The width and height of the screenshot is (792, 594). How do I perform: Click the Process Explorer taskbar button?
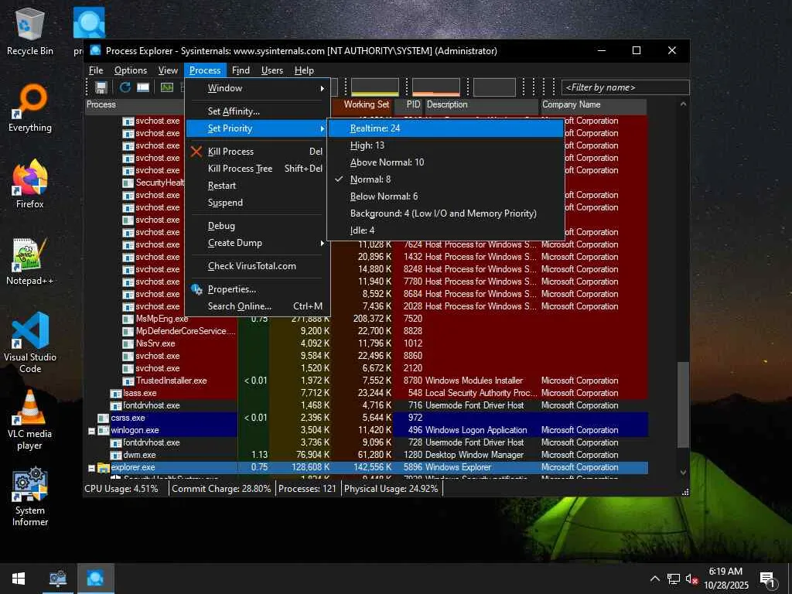pos(95,579)
